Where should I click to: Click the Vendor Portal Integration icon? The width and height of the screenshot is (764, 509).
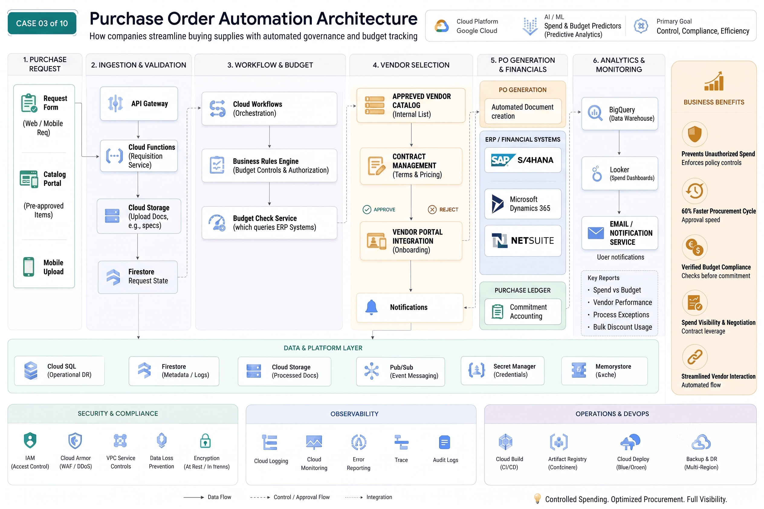376,241
